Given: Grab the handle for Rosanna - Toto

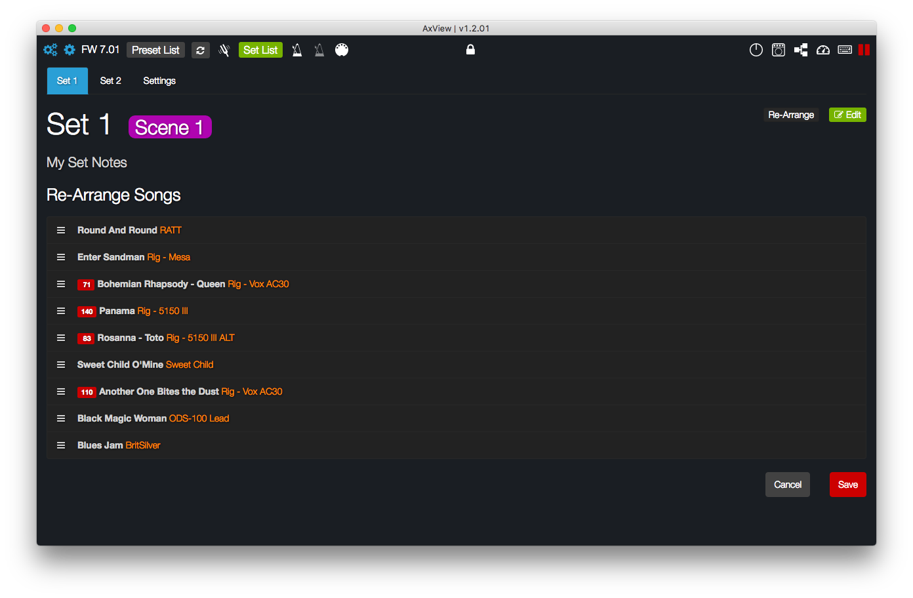Looking at the screenshot, I should [x=61, y=338].
